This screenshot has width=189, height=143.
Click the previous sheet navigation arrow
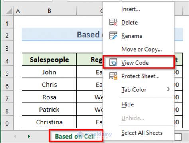pos(15,136)
